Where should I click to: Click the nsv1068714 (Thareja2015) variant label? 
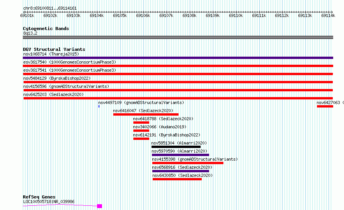pos(51,54)
